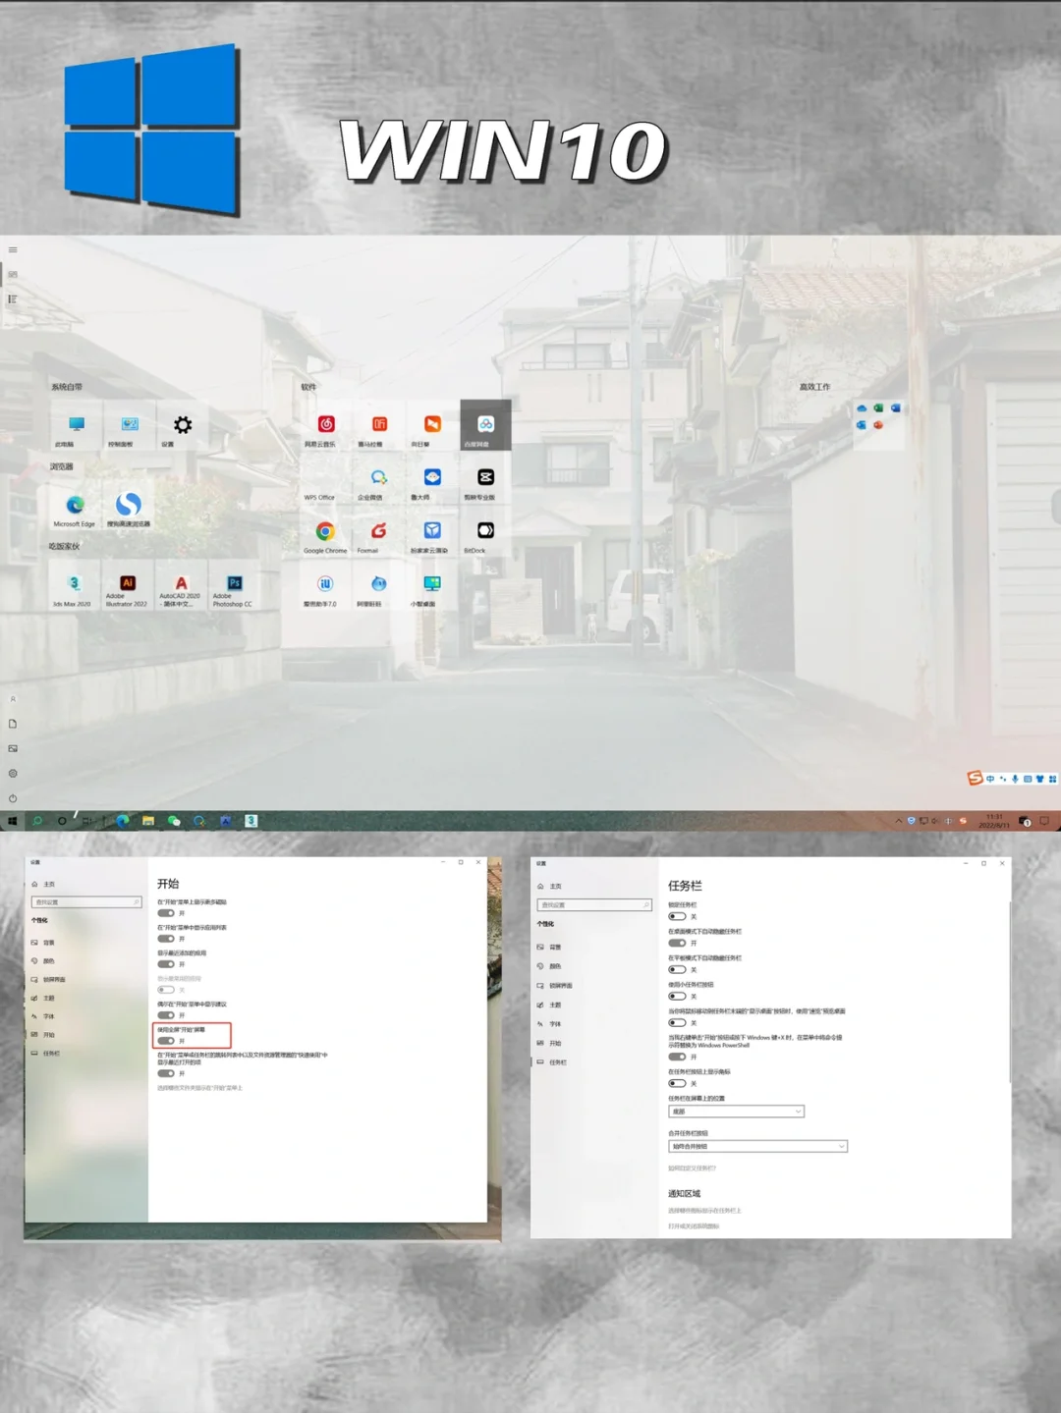This screenshot has width=1061, height=1413.
Task: Toggle 锁定任务栏 in Taskbar settings
Action: point(677,916)
